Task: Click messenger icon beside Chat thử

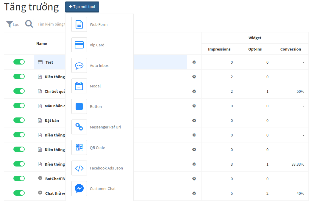Action: tap(40, 193)
